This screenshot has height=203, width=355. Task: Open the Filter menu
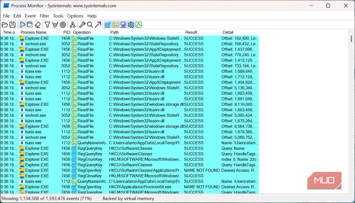tap(44, 16)
